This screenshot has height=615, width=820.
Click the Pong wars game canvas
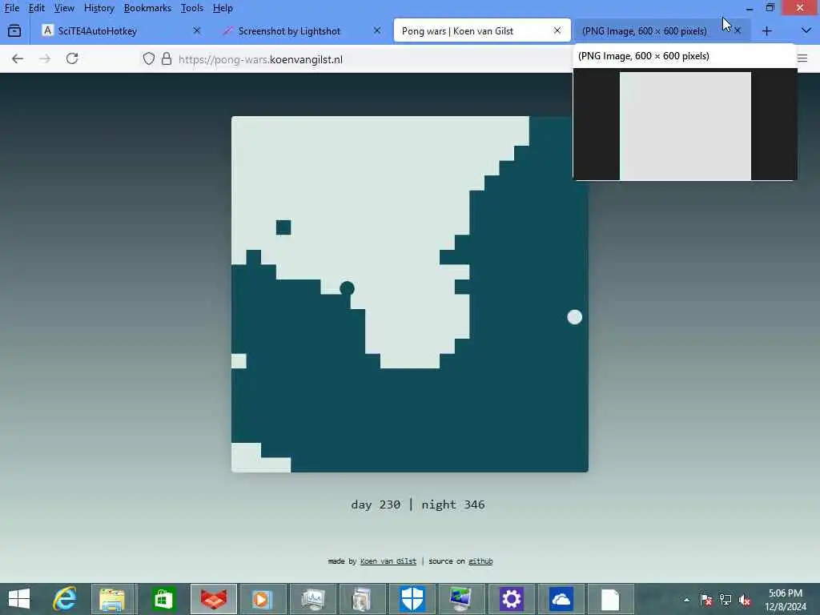click(409, 294)
